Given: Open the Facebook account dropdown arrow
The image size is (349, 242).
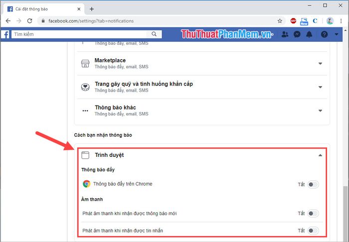Looking at the screenshot, I should point(337,34).
